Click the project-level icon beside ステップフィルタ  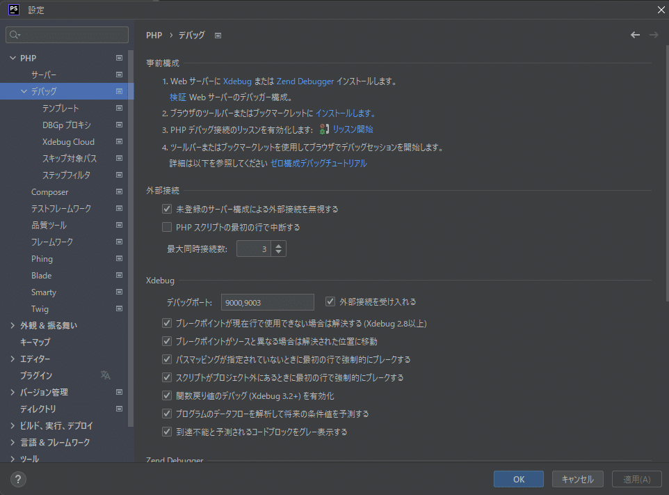pyautogui.click(x=120, y=175)
